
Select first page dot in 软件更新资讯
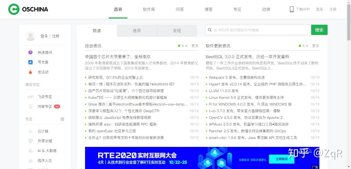(300, 46)
